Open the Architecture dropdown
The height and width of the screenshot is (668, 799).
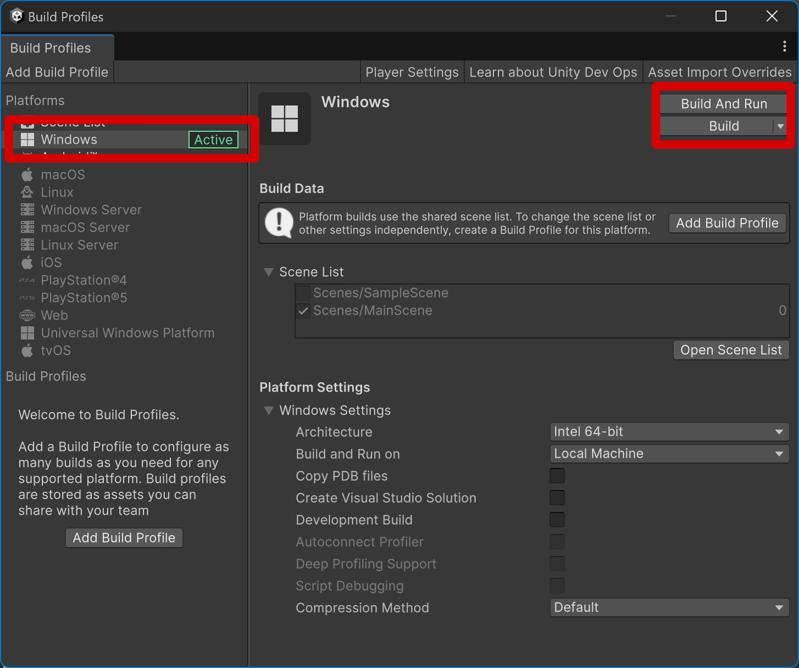click(669, 432)
